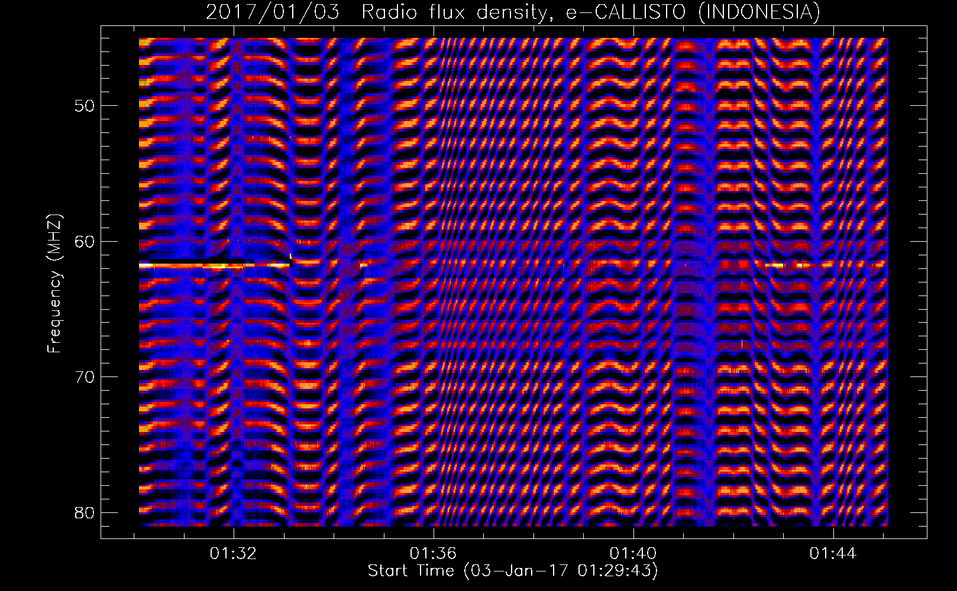Click the 50 frequency tick label
The width and height of the screenshot is (957, 591).
click(x=85, y=106)
